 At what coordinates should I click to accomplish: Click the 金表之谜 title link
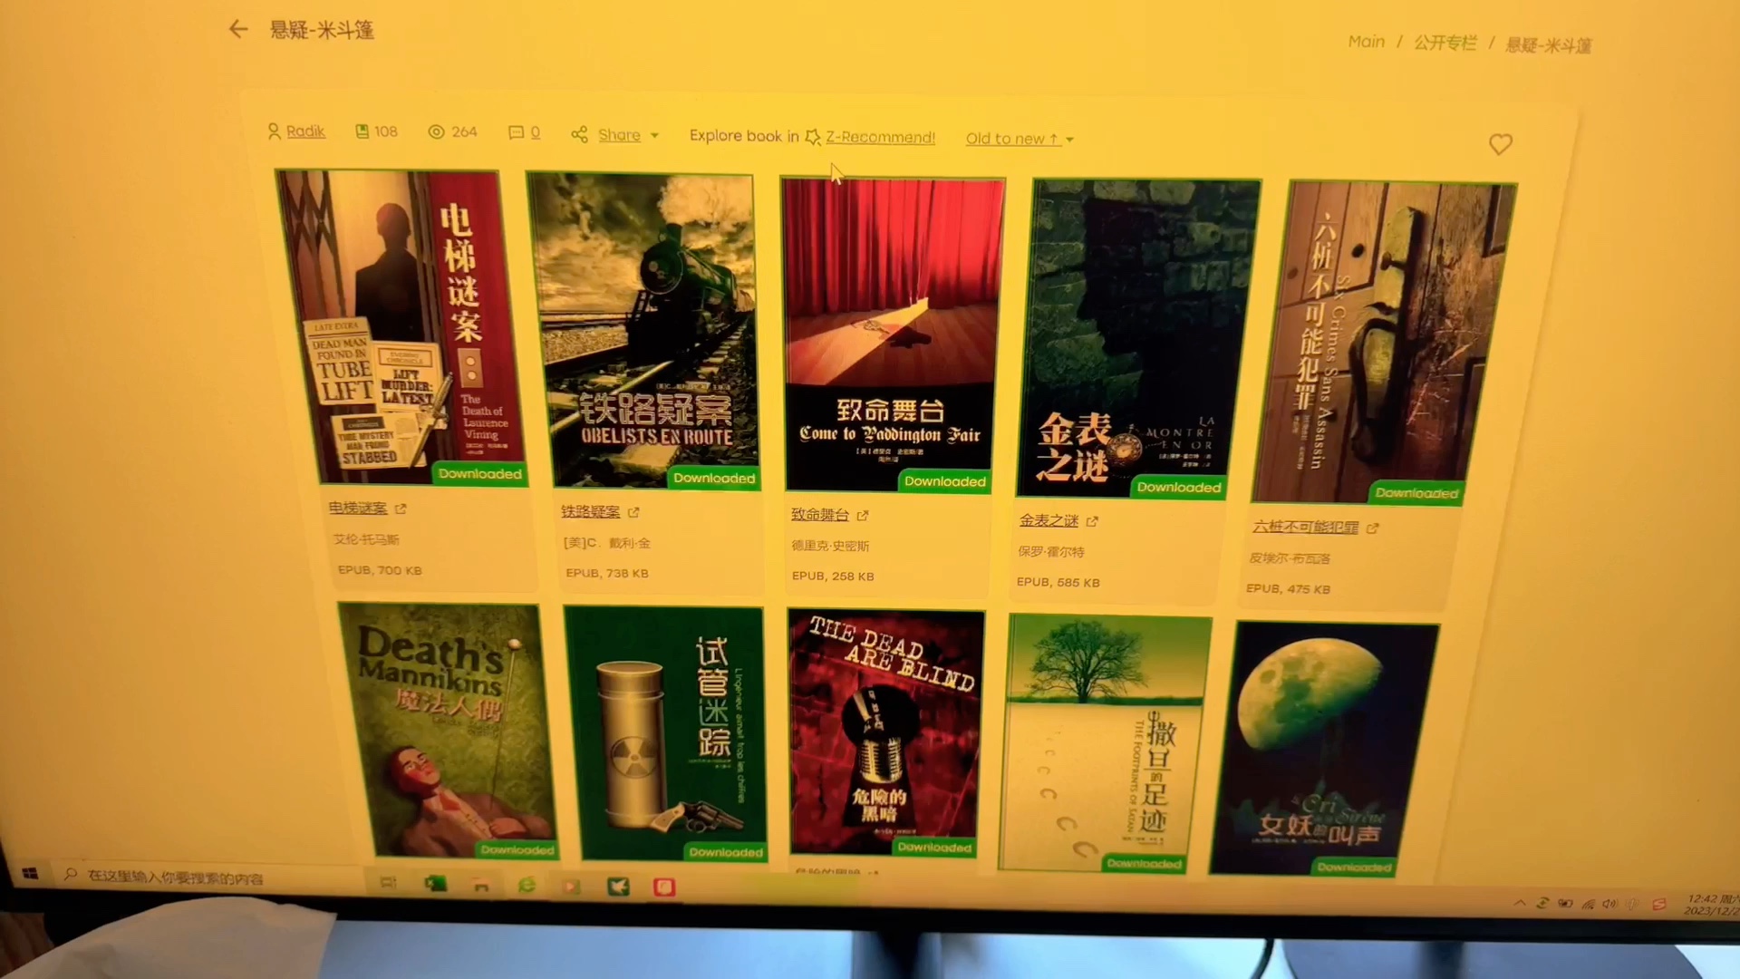point(1049,520)
